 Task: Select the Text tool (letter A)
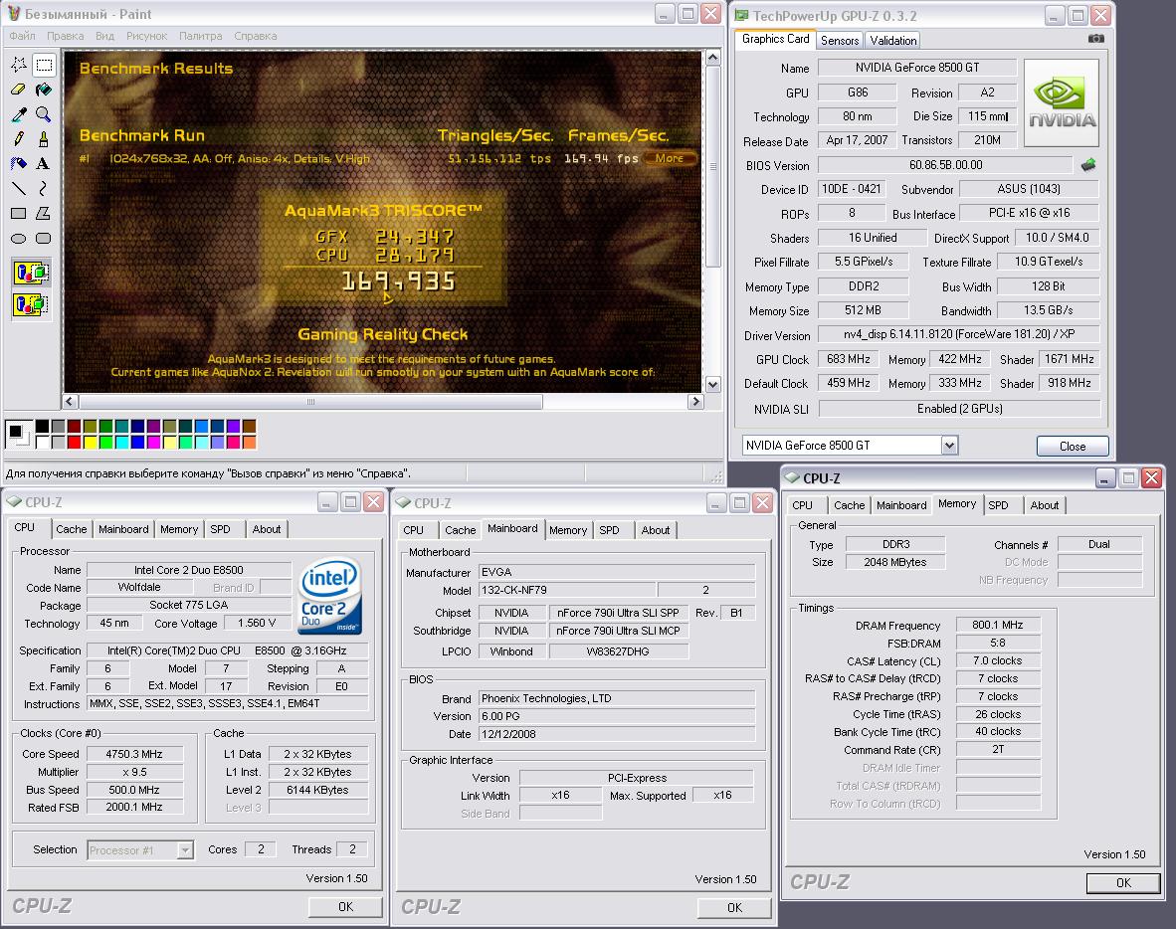point(44,163)
